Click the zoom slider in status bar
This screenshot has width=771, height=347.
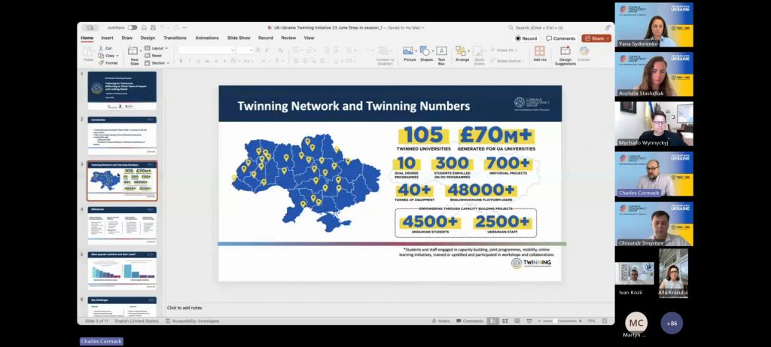(560, 321)
